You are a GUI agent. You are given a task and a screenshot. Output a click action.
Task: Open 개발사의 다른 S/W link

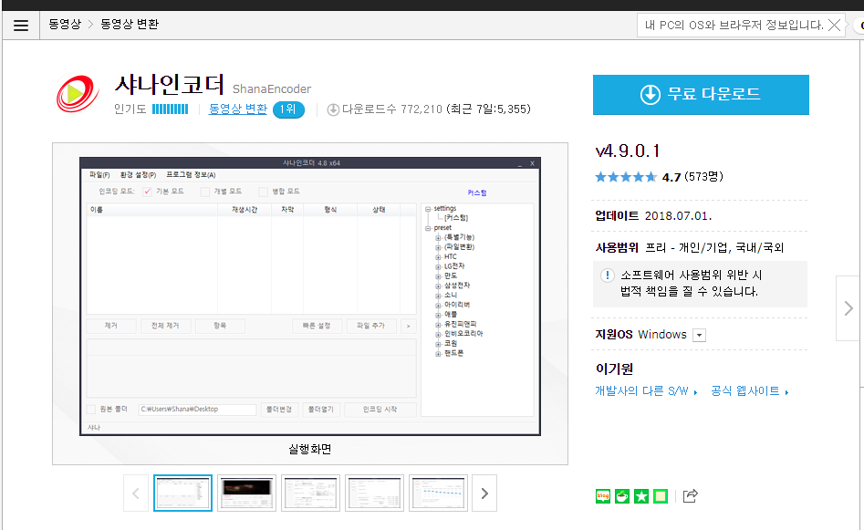[646, 391]
